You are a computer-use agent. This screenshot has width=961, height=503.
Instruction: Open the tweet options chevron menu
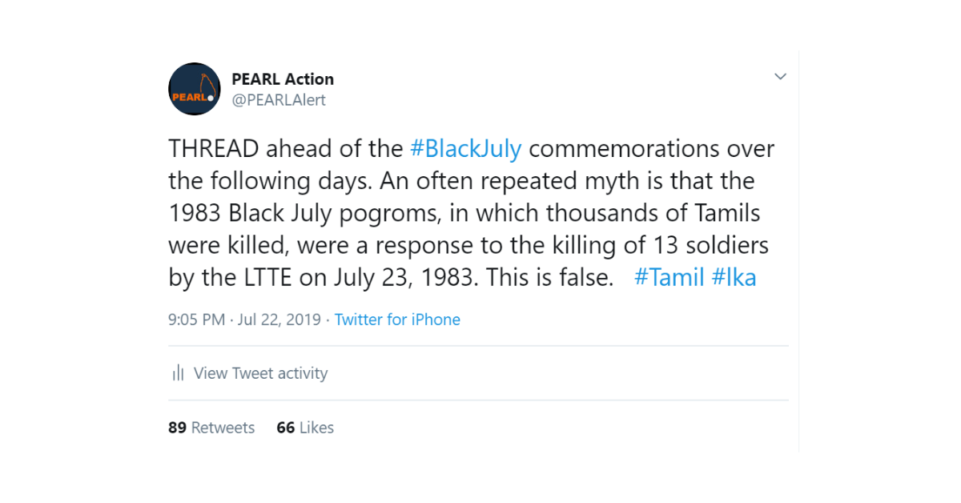click(780, 77)
